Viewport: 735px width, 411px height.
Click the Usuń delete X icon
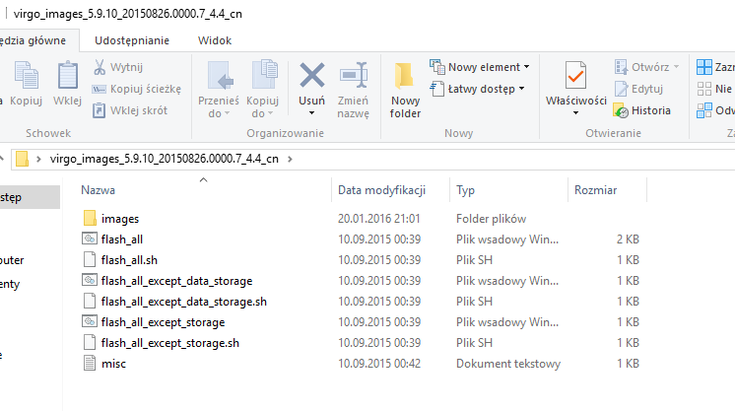(x=312, y=75)
